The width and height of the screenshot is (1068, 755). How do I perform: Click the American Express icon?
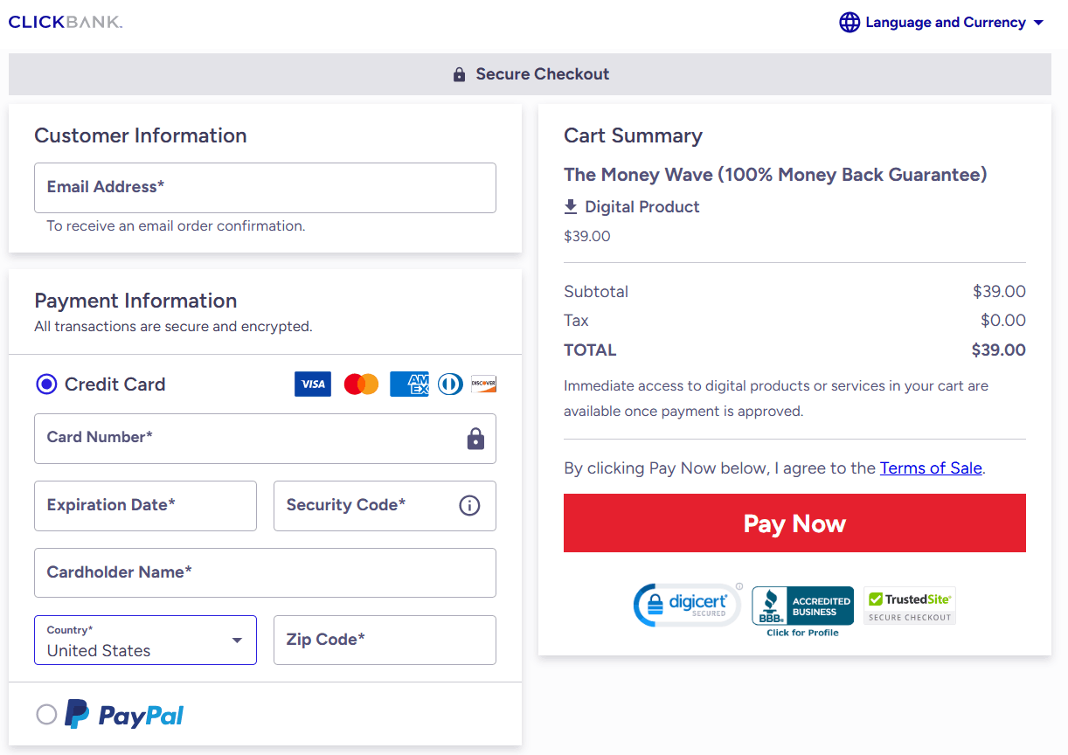tap(409, 384)
